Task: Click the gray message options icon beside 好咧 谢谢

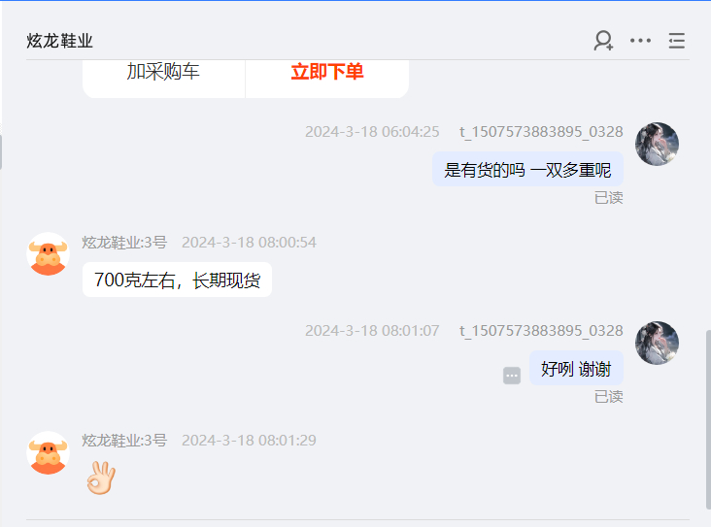Action: (x=512, y=376)
